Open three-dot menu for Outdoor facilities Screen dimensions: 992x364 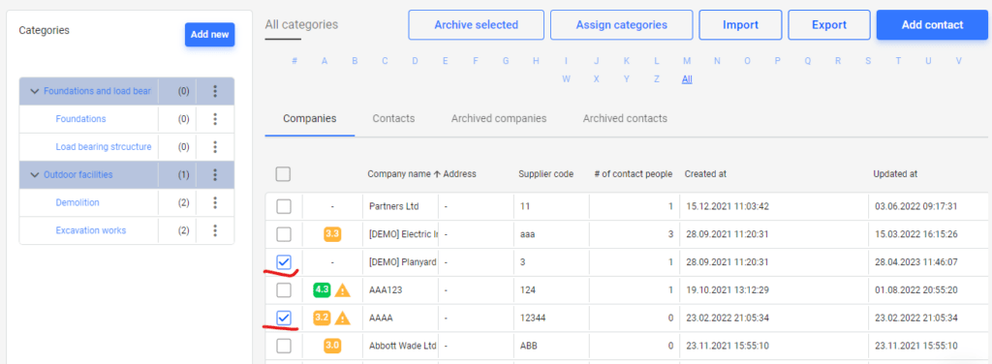(215, 174)
